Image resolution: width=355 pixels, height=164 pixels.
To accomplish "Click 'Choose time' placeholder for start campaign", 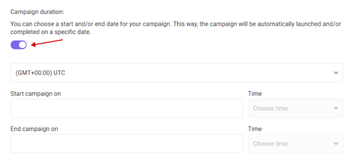I will [x=270, y=108].
